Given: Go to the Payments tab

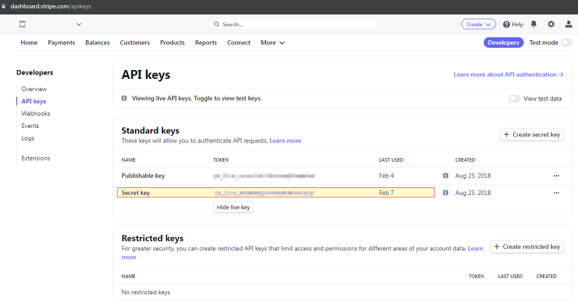Looking at the screenshot, I should click(61, 43).
